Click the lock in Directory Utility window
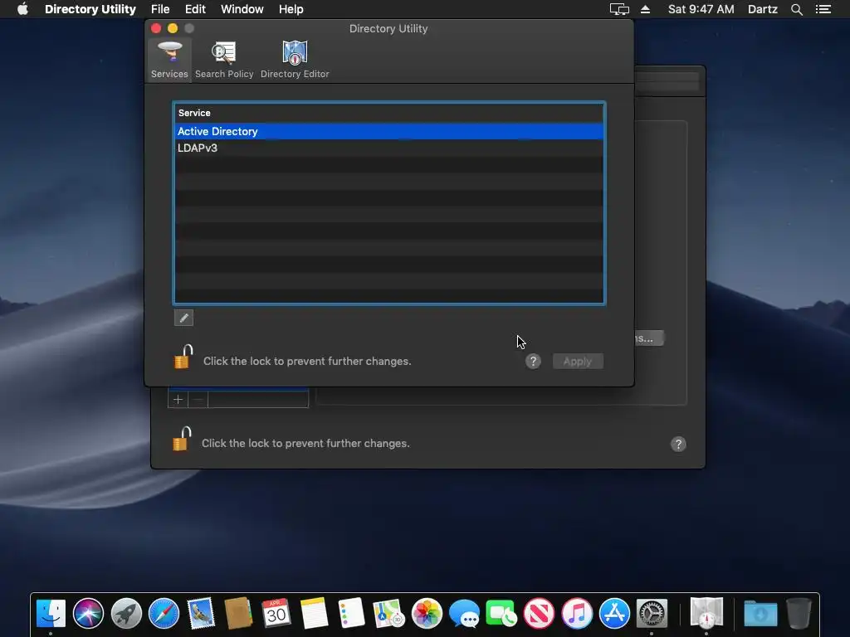This screenshot has height=637, width=850. (183, 357)
